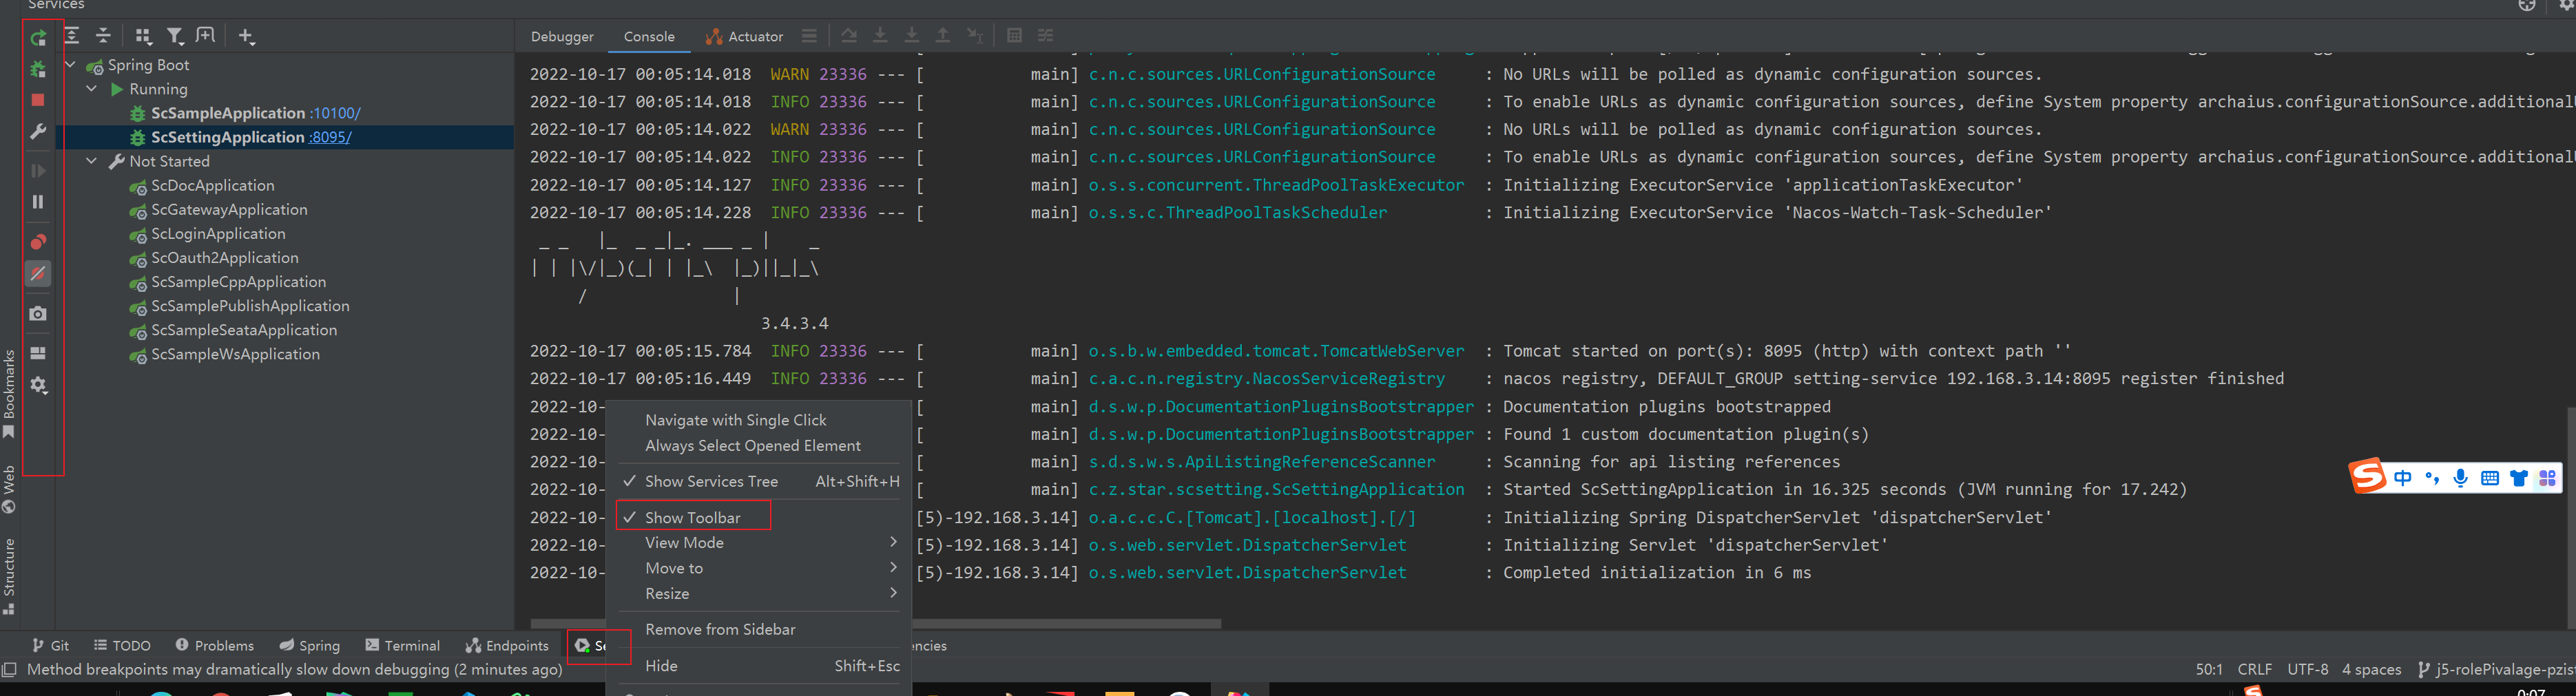Select ScOauth2Application service
Screen dimensions: 2576x696
point(224,257)
